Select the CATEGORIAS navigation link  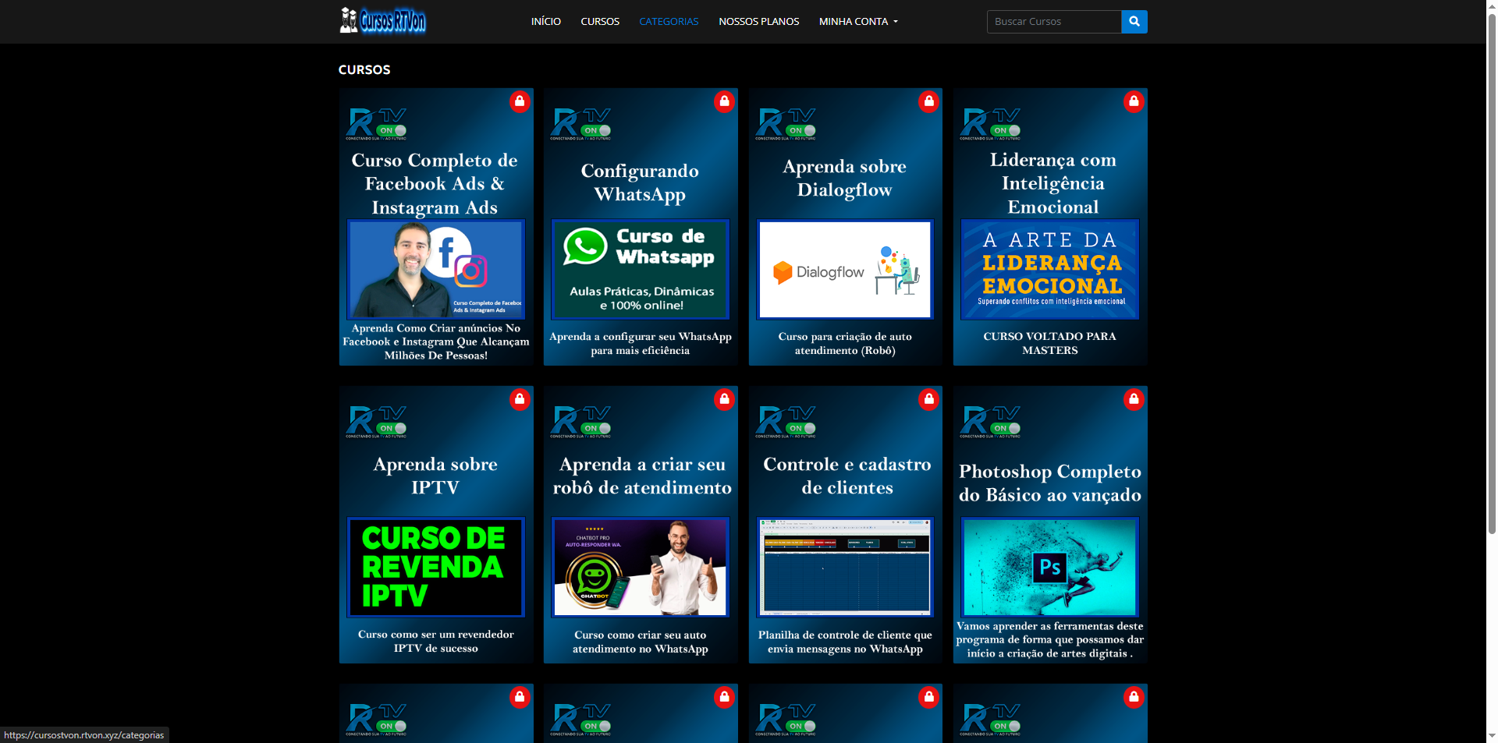pyautogui.click(x=669, y=22)
